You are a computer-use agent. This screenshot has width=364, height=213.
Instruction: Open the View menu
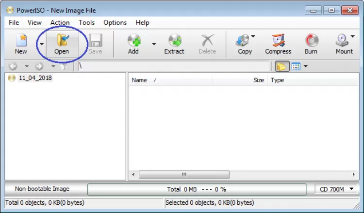click(34, 23)
